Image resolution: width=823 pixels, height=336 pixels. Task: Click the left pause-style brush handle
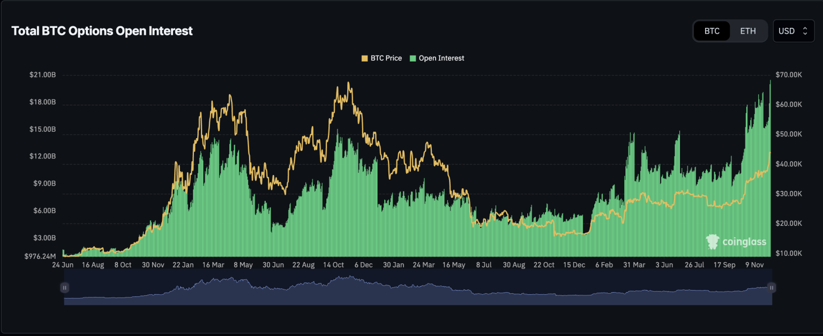[x=64, y=287]
